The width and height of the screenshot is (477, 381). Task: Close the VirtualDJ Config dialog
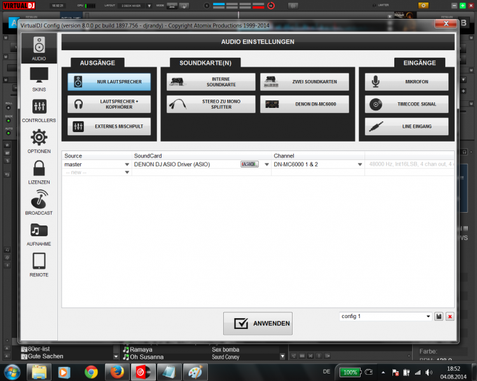point(446,23)
